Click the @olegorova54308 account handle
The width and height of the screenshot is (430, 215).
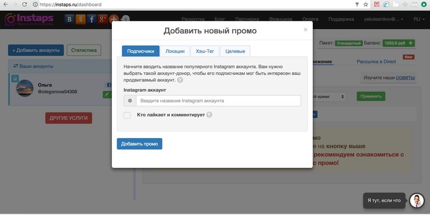pos(58,92)
